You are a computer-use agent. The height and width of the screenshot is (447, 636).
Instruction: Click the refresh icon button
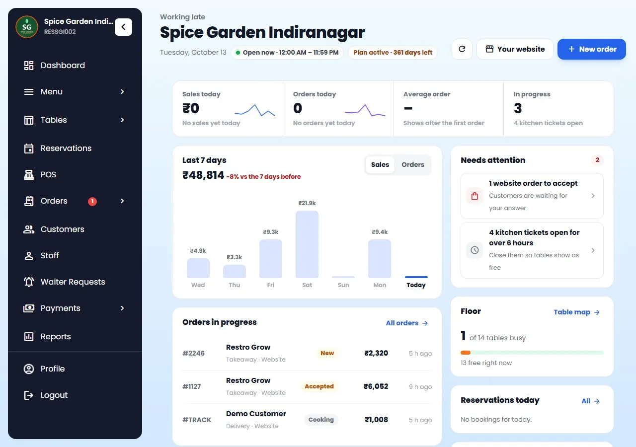click(x=462, y=49)
